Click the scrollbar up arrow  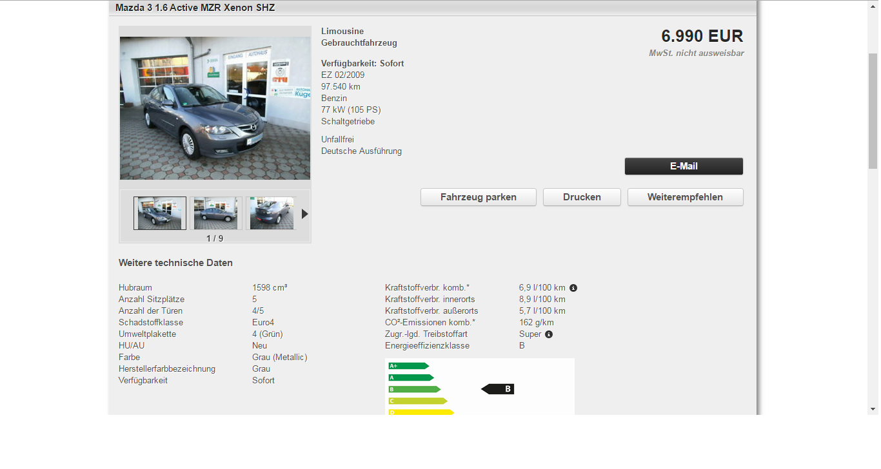point(873,5)
